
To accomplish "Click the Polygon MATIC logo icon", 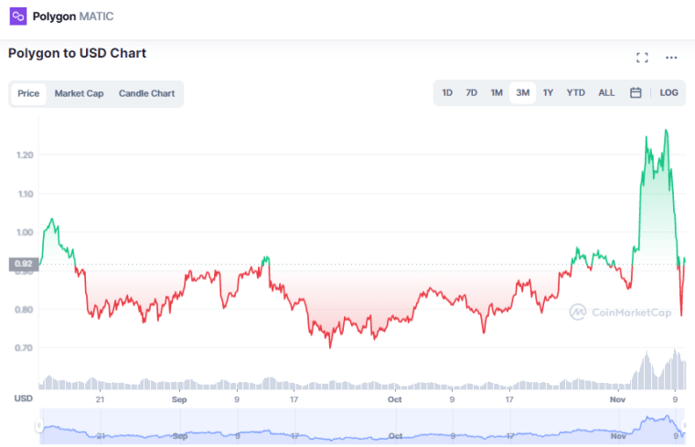I will tap(18, 16).
